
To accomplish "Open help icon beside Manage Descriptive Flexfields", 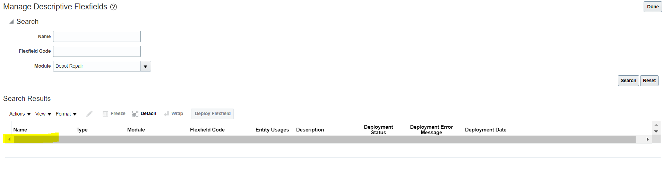I will [113, 7].
